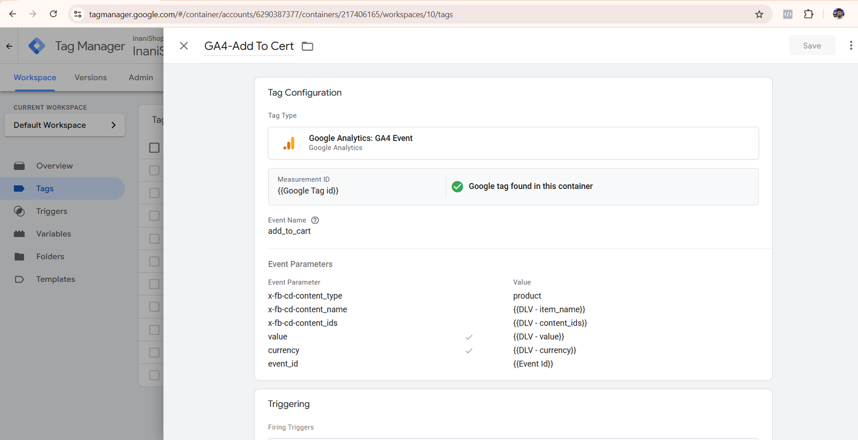The width and height of the screenshot is (858, 440).
Task: Click the check mark beside currency parameter
Action: click(x=469, y=351)
